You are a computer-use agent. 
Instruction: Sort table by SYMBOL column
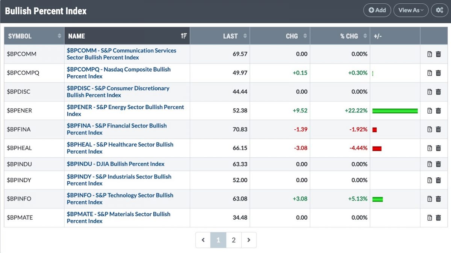[34, 36]
